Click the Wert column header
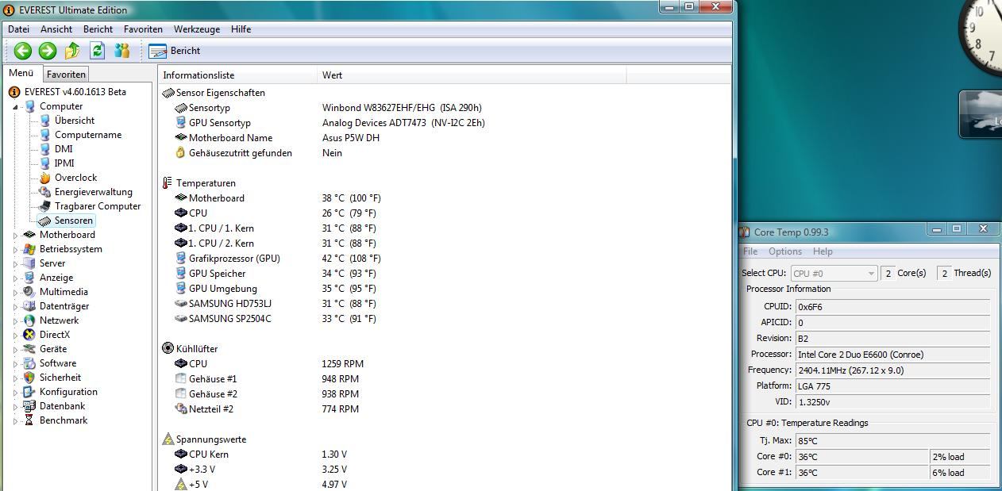This screenshot has height=491, width=1002. 472,75
